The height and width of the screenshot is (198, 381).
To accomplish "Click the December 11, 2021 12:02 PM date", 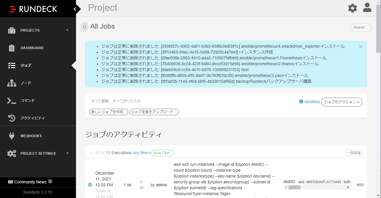I will (105, 179).
